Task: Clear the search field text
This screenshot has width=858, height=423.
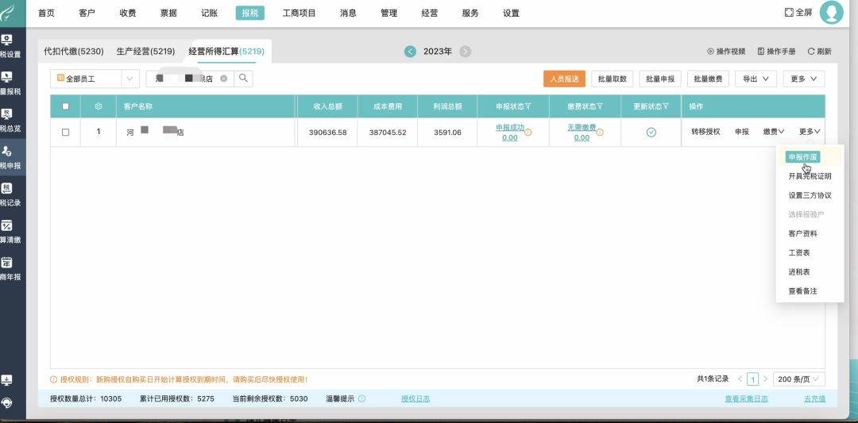Action: click(224, 79)
